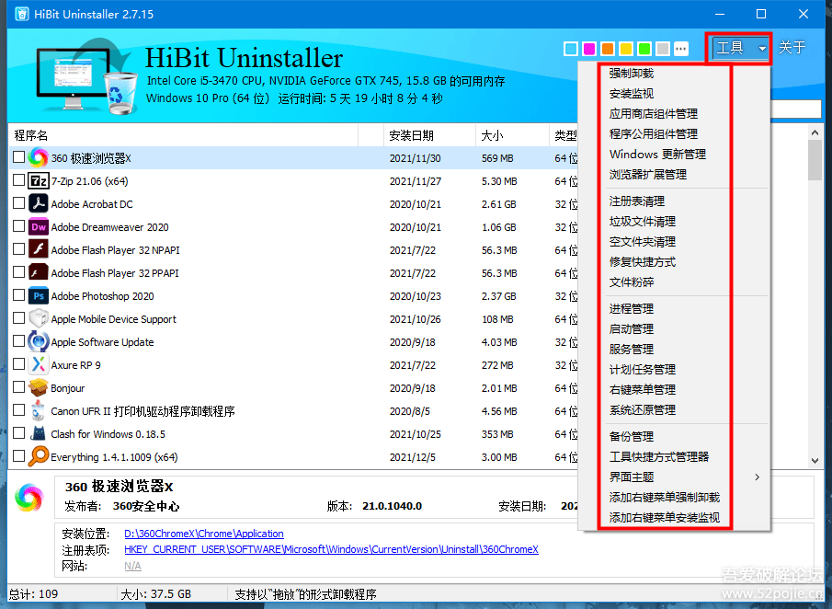Sort the list by 安装日期 column

point(429,135)
